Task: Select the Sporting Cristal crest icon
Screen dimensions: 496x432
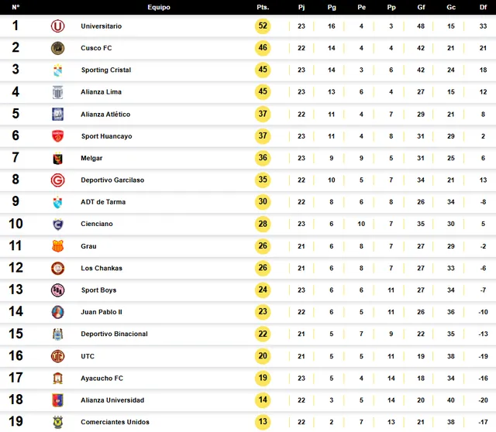Action: point(57,70)
